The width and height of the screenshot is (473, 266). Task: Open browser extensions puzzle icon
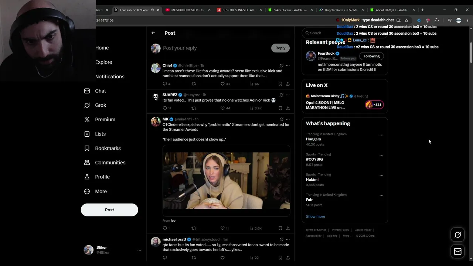pyautogui.click(x=436, y=20)
